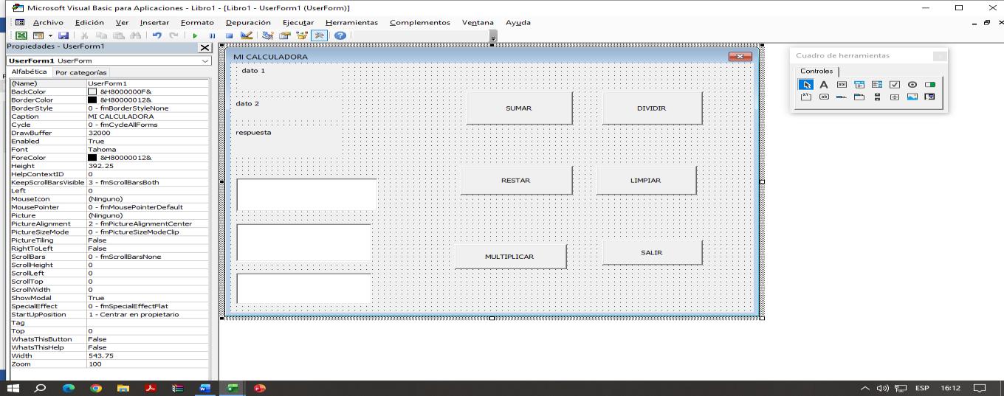Select the SALIR button on the form
This screenshot has height=396, width=1004.
point(652,252)
